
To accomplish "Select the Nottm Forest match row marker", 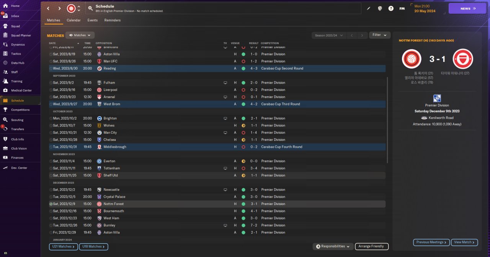I will tap(51, 204).
